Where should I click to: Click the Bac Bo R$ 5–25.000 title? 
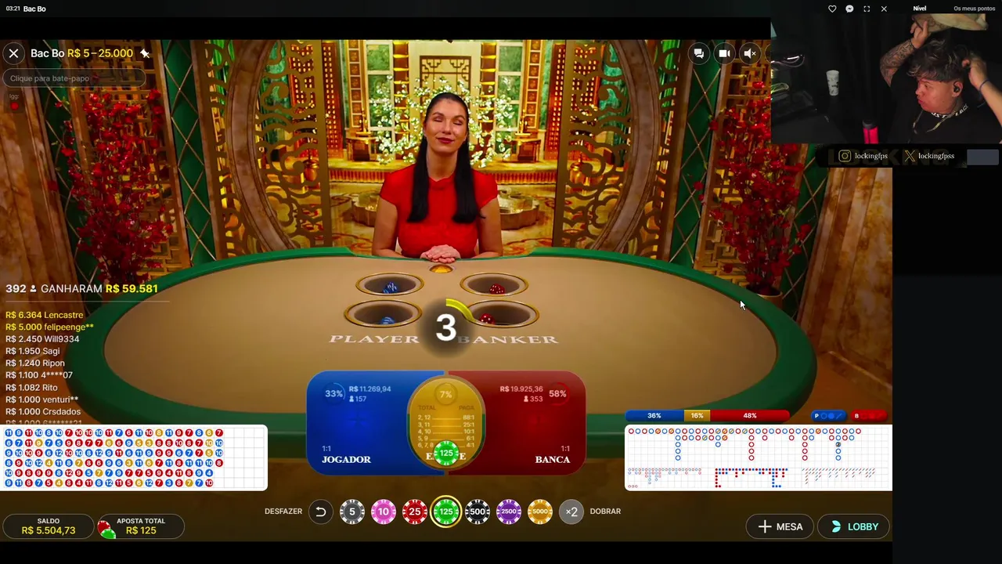81,53
